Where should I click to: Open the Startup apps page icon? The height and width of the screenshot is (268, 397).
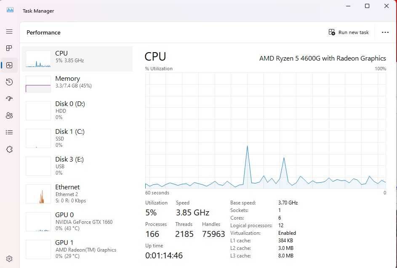pyautogui.click(x=9, y=99)
